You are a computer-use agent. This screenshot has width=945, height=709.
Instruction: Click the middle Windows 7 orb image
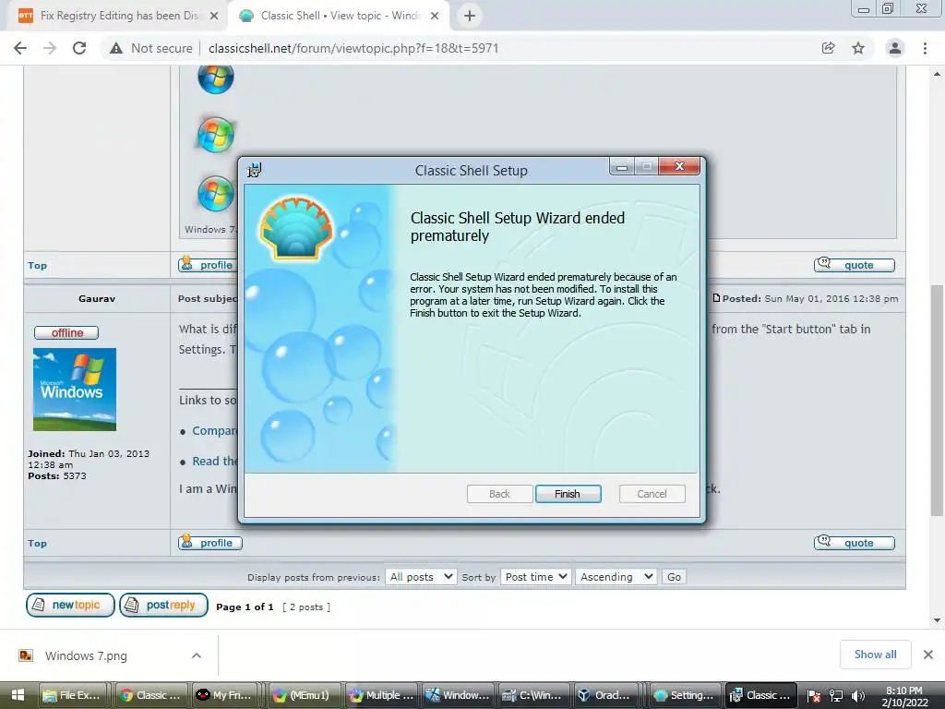tap(216, 135)
